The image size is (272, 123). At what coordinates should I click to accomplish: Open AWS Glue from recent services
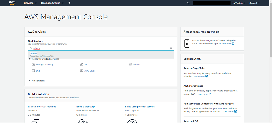coord(89,71)
